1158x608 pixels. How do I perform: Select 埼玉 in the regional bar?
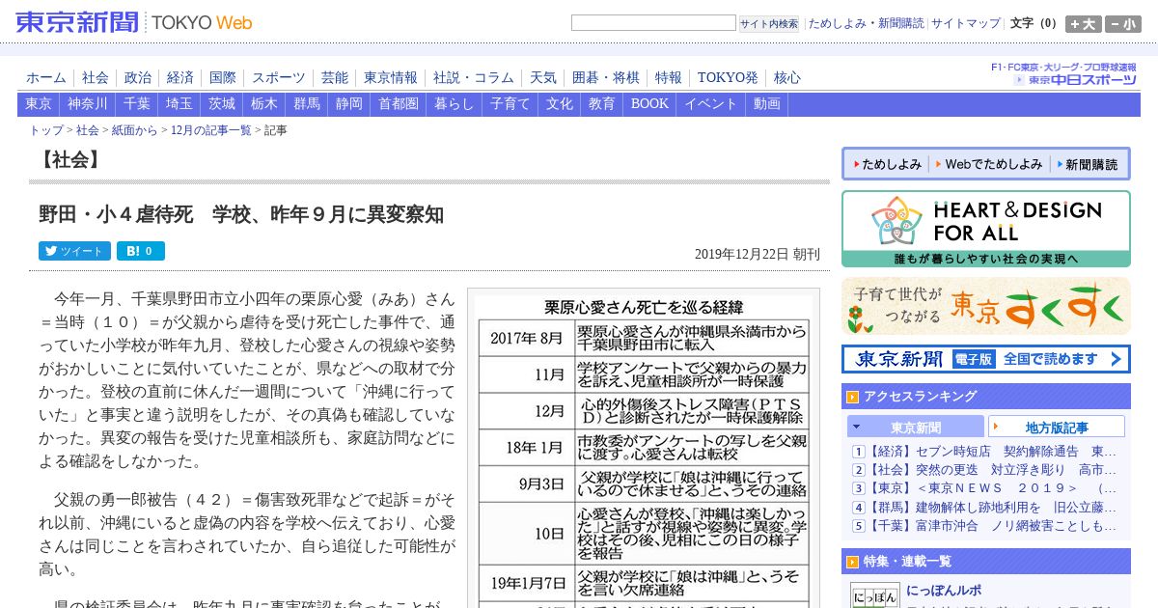[x=179, y=104]
